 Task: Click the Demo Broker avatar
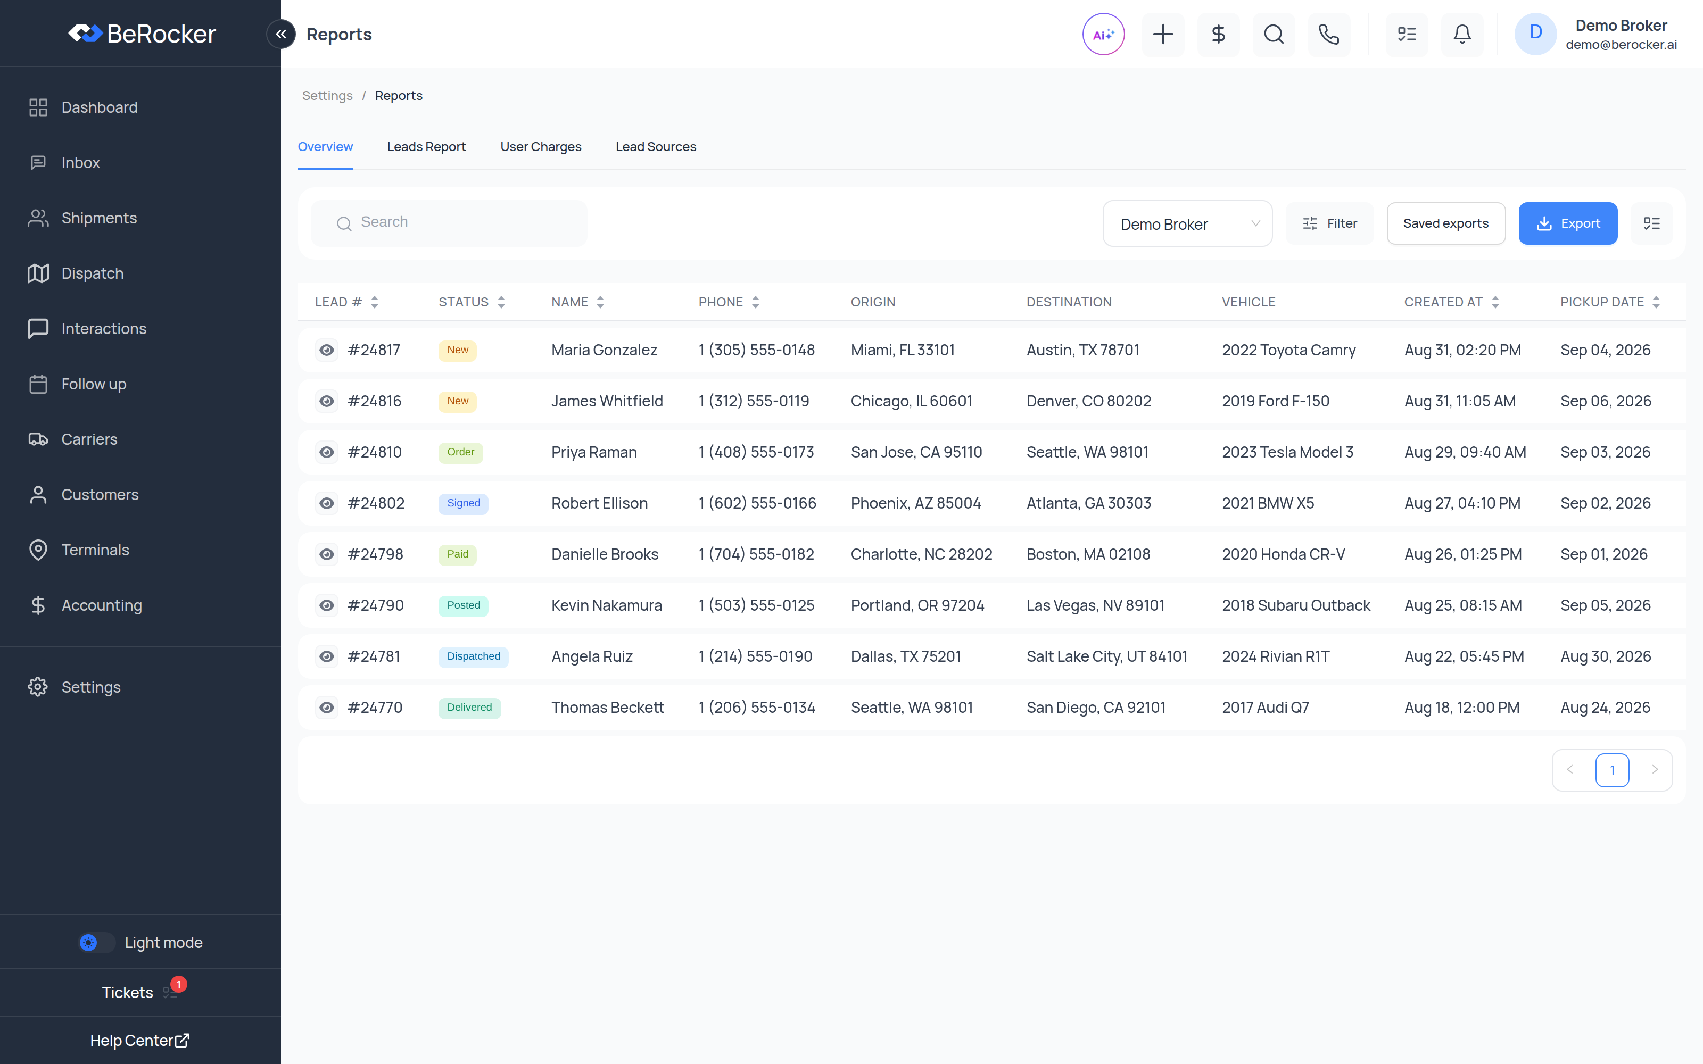pos(1535,34)
